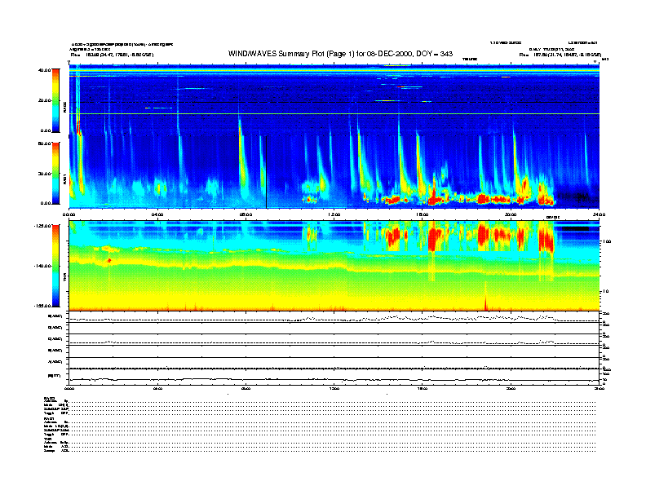Click the RAD1 color scale bar
The width and height of the screenshot is (646, 499).
[x=55, y=173]
